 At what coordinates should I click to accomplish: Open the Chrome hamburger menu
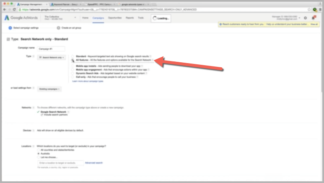pos(320,10)
